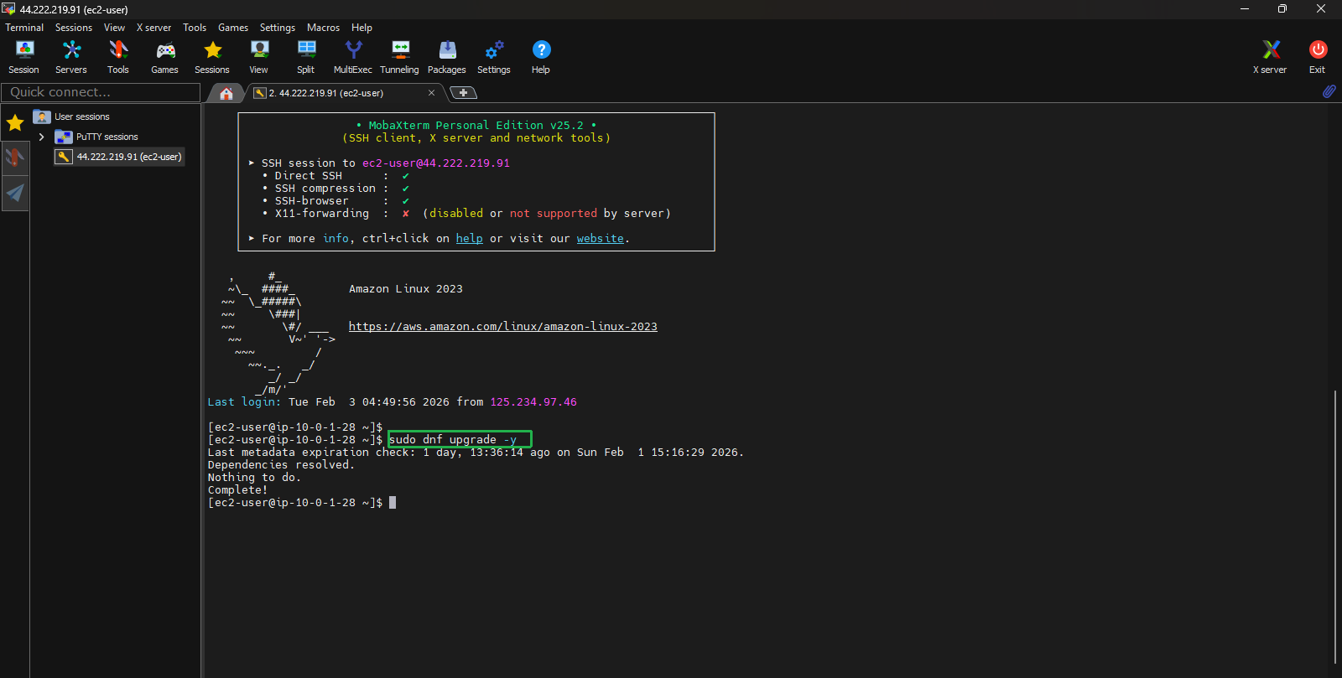Click the terminal vertical scrollbar
Viewport: 1342px width, 678px height.
pyautogui.click(x=1334, y=526)
